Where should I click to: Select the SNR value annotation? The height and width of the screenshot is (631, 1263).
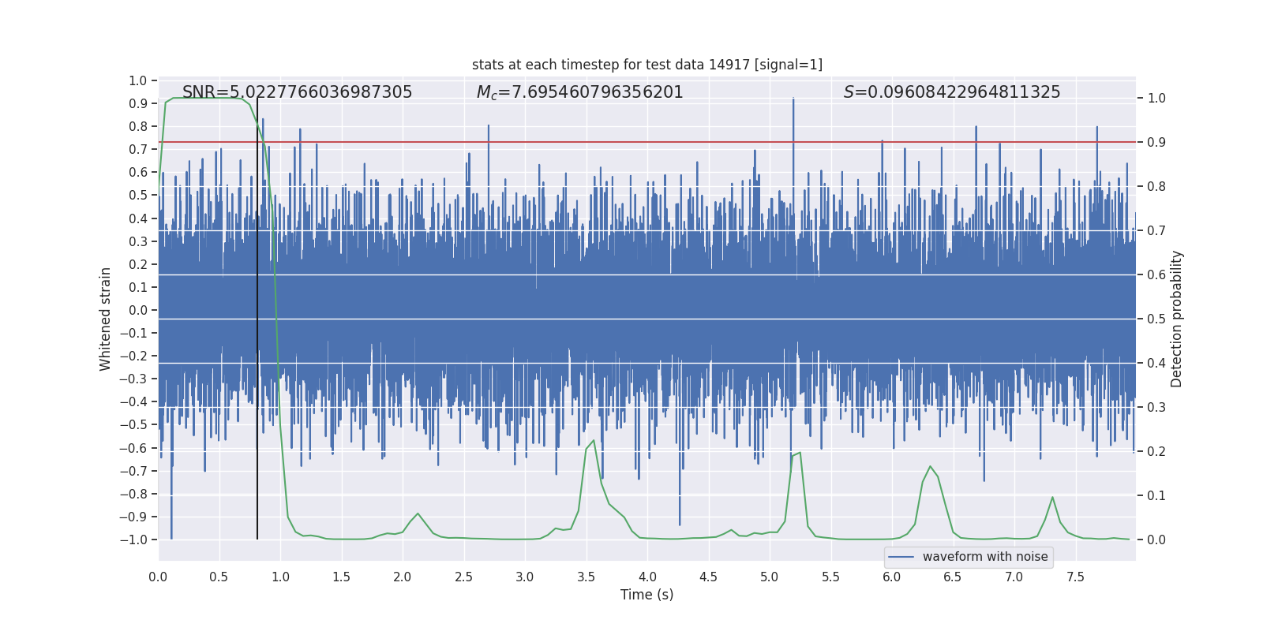[297, 92]
